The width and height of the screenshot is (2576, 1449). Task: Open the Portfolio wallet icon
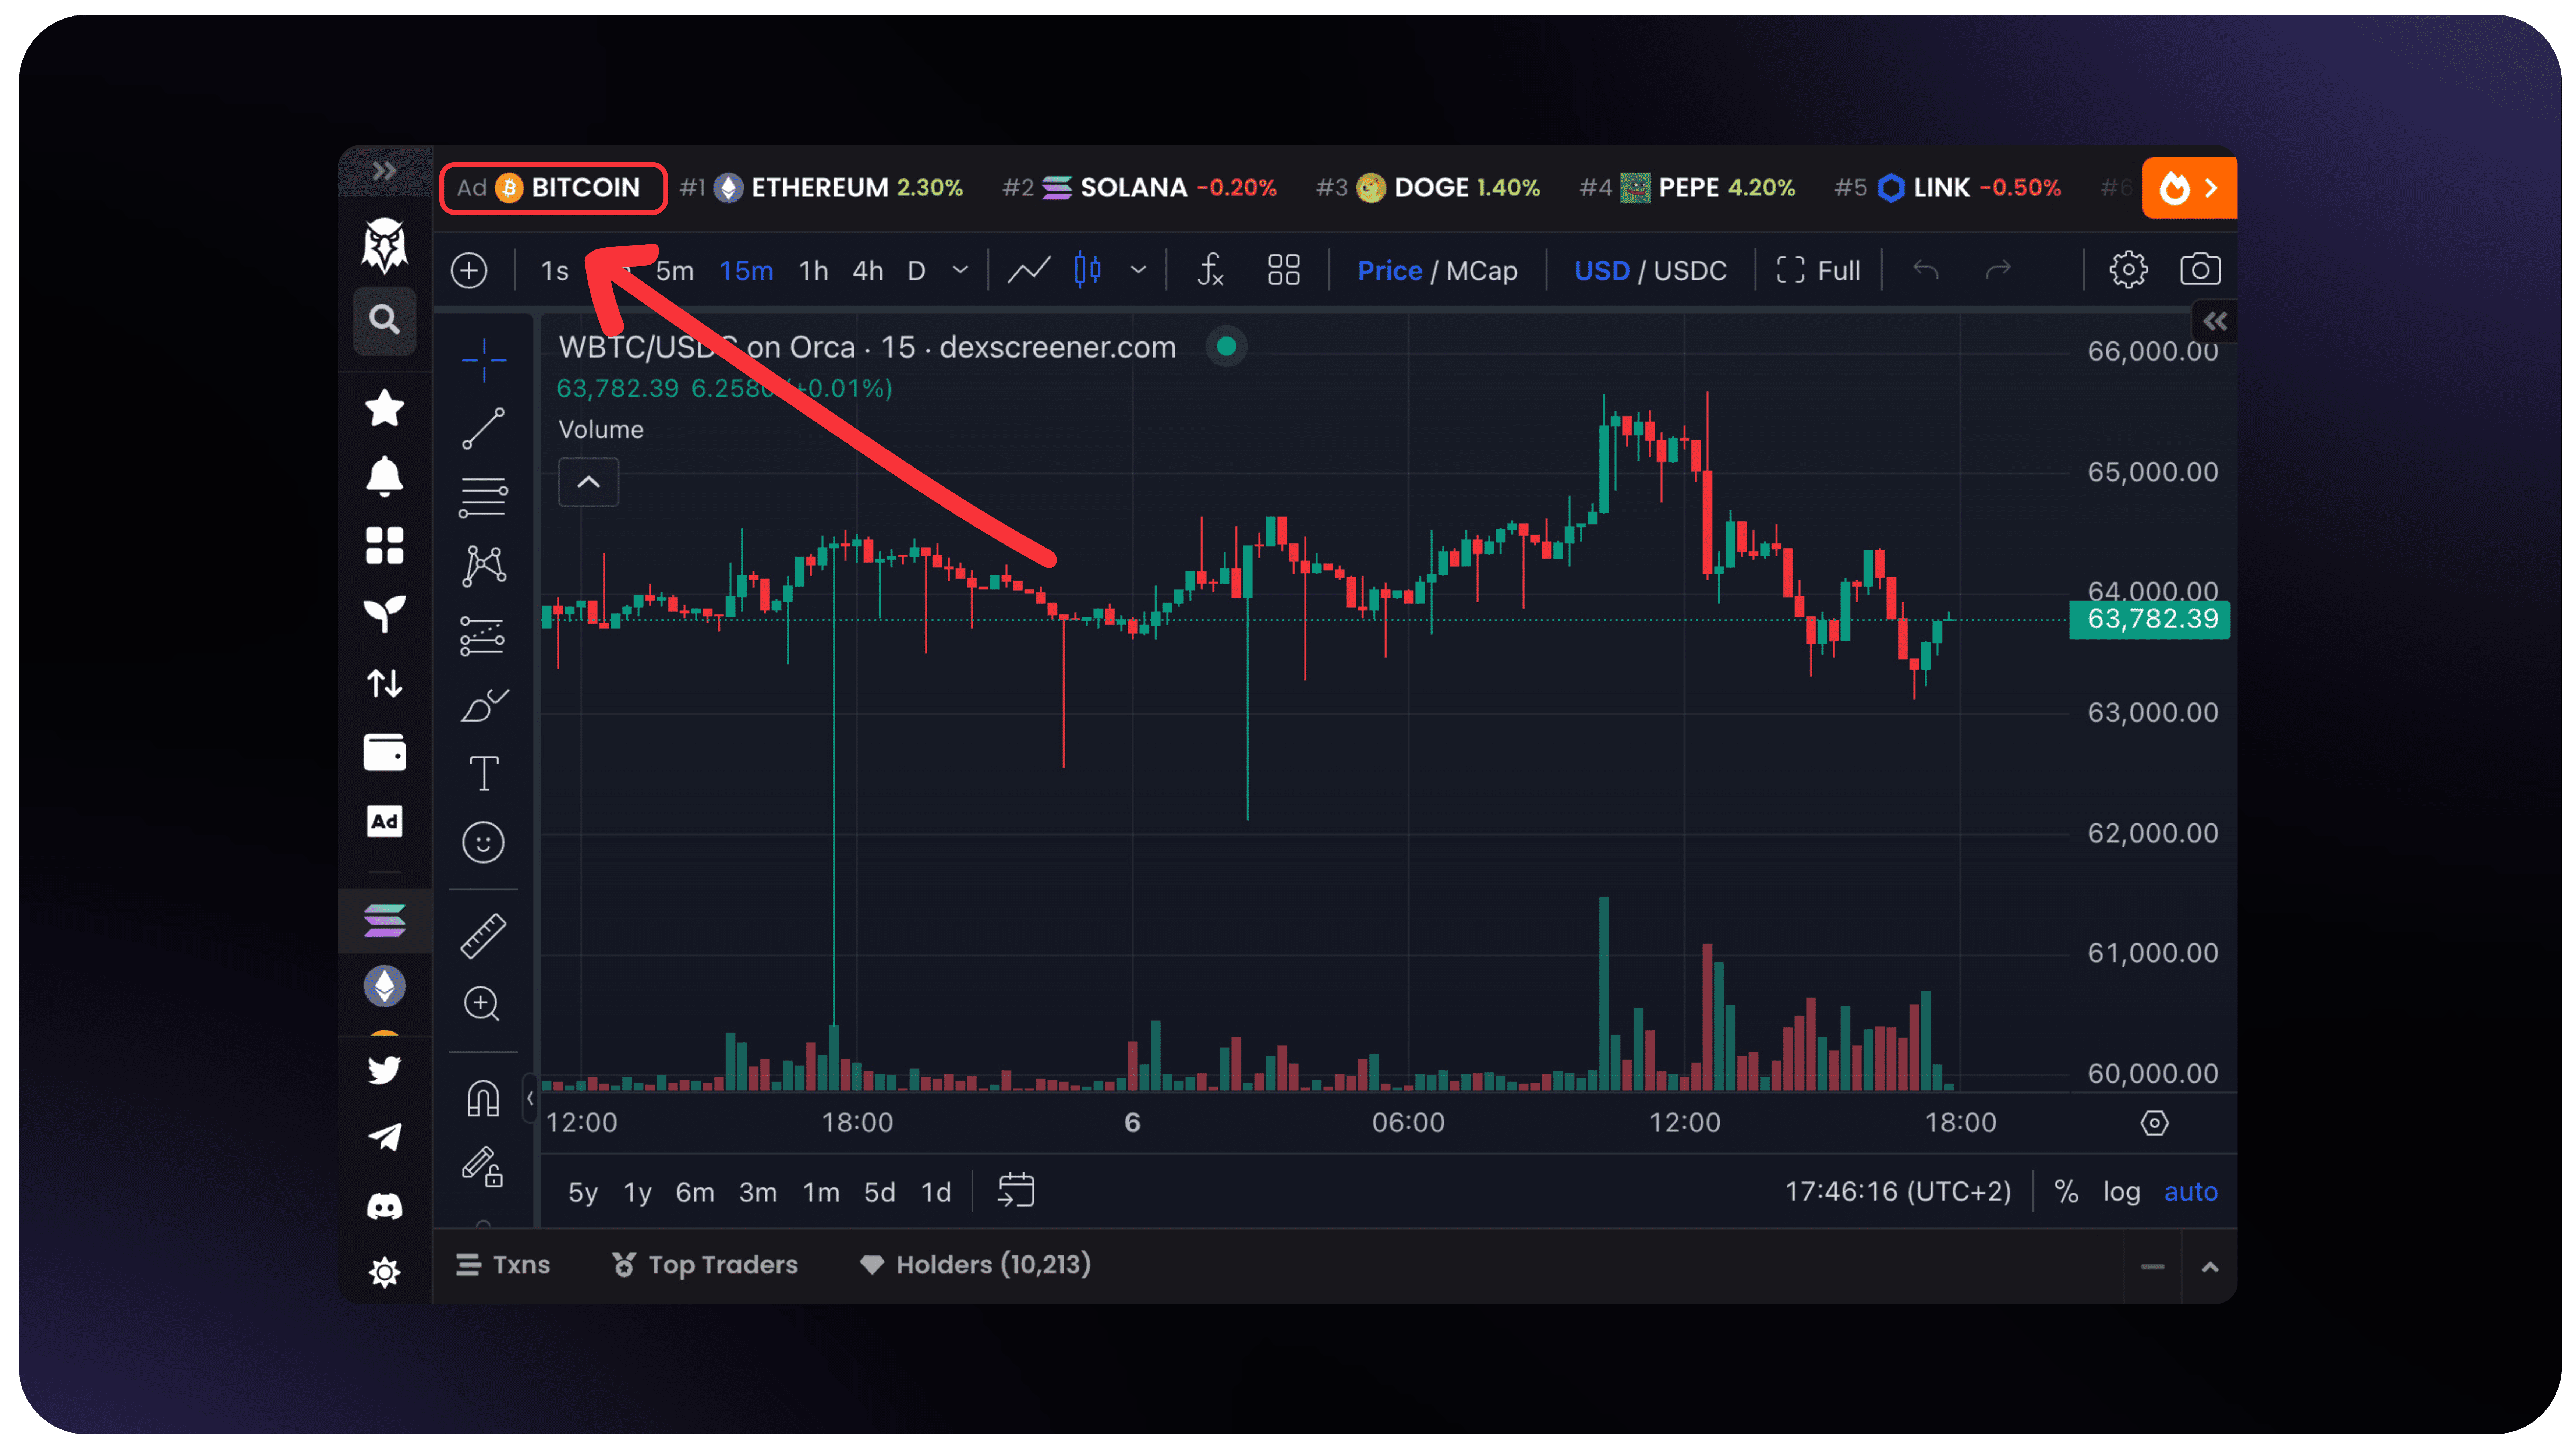[x=384, y=752]
